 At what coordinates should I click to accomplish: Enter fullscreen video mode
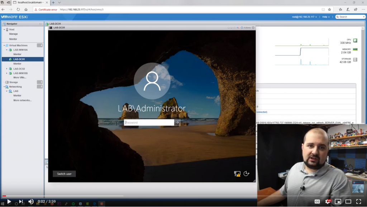tap(358, 202)
